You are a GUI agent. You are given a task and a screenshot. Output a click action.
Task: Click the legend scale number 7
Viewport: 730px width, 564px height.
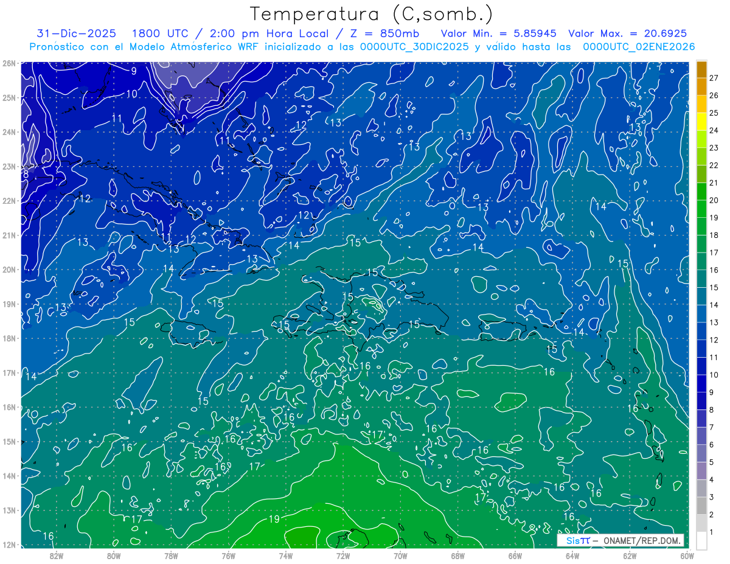click(712, 427)
